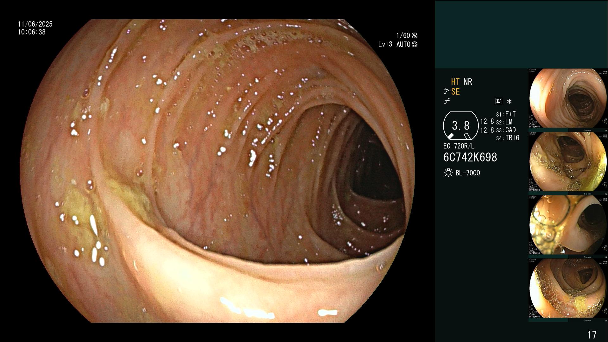The height and width of the screenshot is (342, 608).
Task: Click the S2: LM switch assignment
Action: (x=504, y=122)
